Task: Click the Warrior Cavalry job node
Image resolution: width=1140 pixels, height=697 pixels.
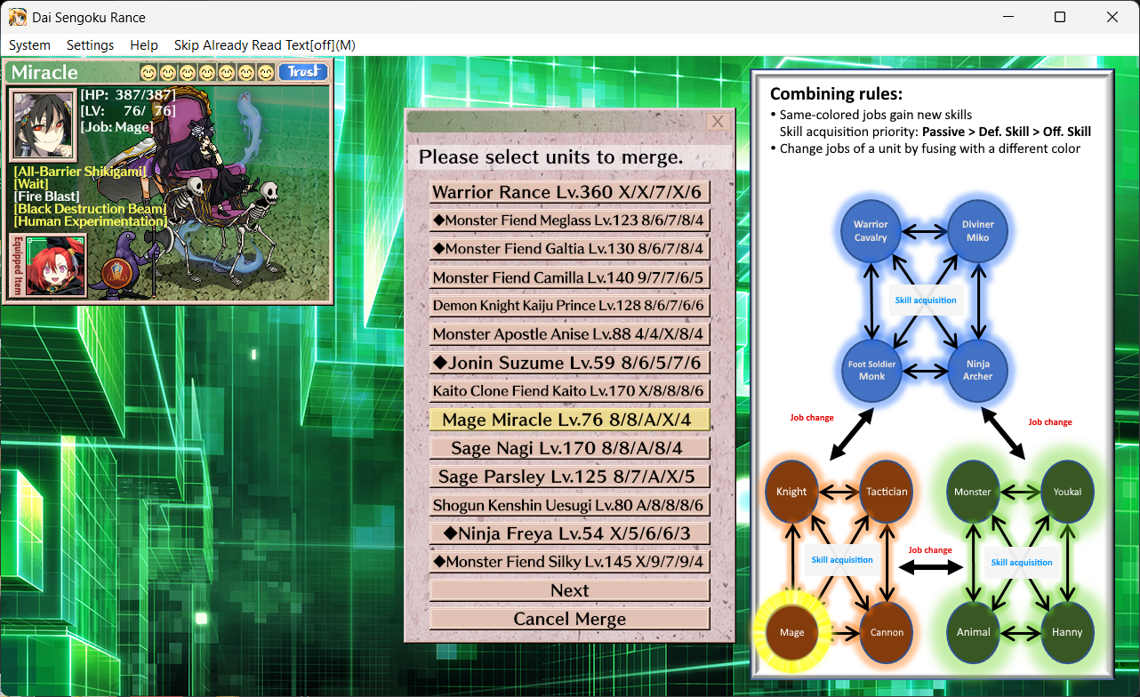Action: 871,231
